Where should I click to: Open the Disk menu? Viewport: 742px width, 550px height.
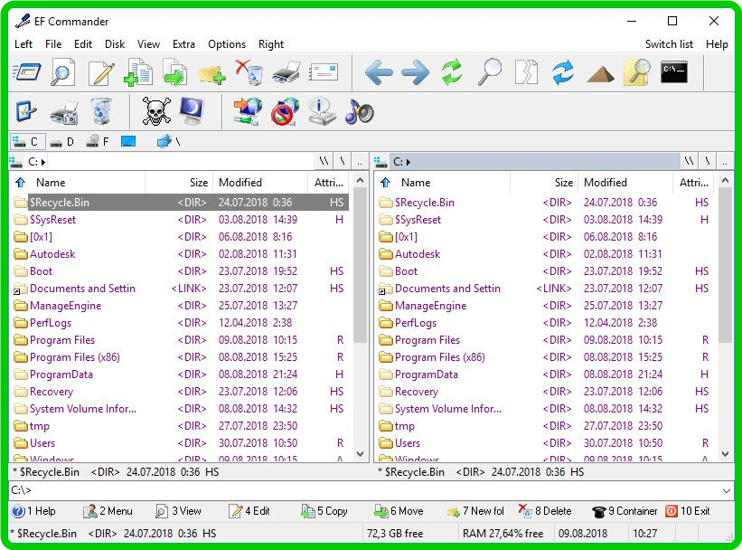tap(115, 44)
